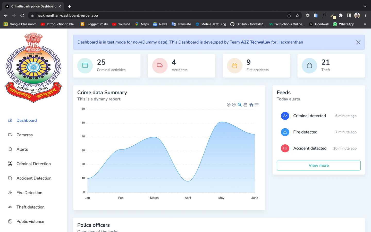Close Chhattisgarh police Dashboard tab
Screen dimensions: 371x232
[60, 6]
